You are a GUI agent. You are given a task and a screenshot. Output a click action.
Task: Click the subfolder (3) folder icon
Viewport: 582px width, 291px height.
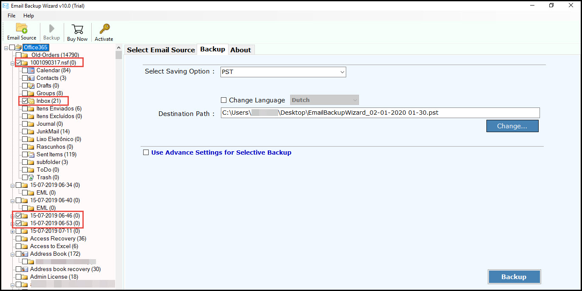click(x=31, y=162)
